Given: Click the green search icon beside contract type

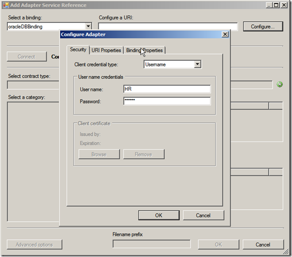Looking at the screenshot, I should click(x=279, y=85).
